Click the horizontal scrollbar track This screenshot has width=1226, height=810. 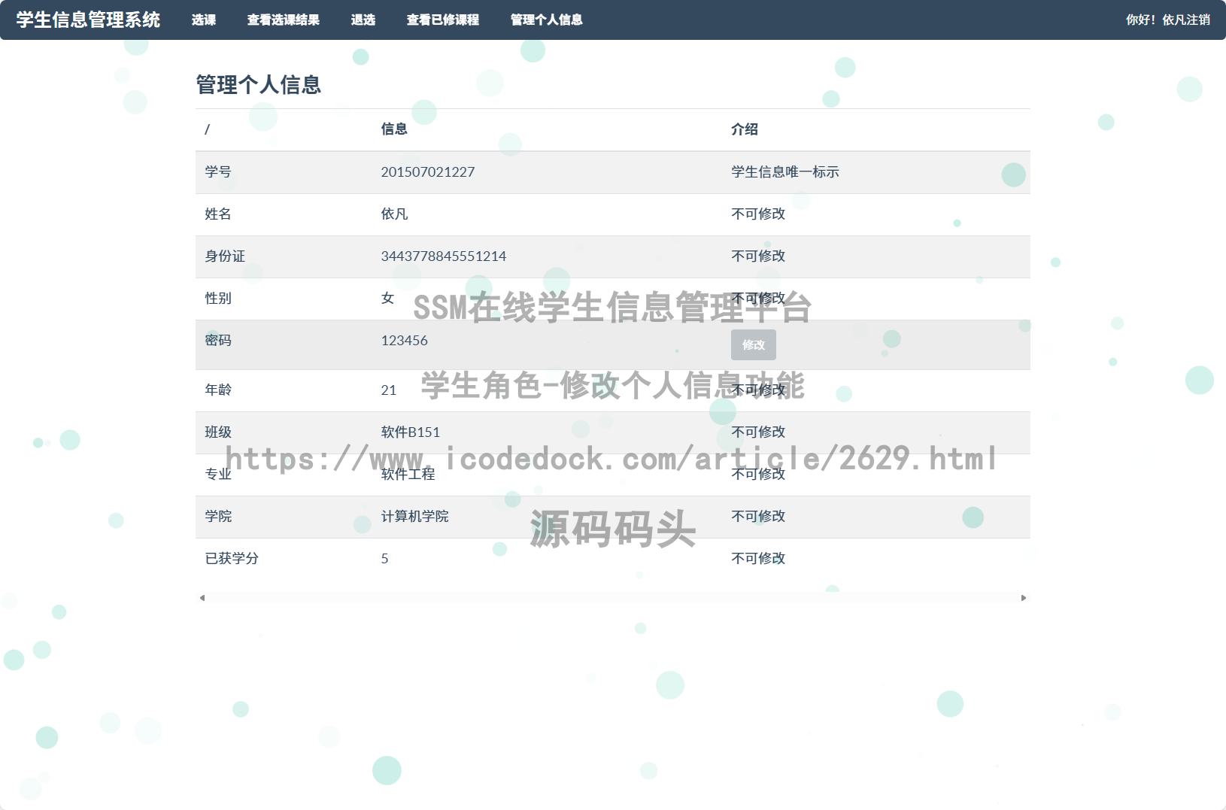[x=612, y=597]
